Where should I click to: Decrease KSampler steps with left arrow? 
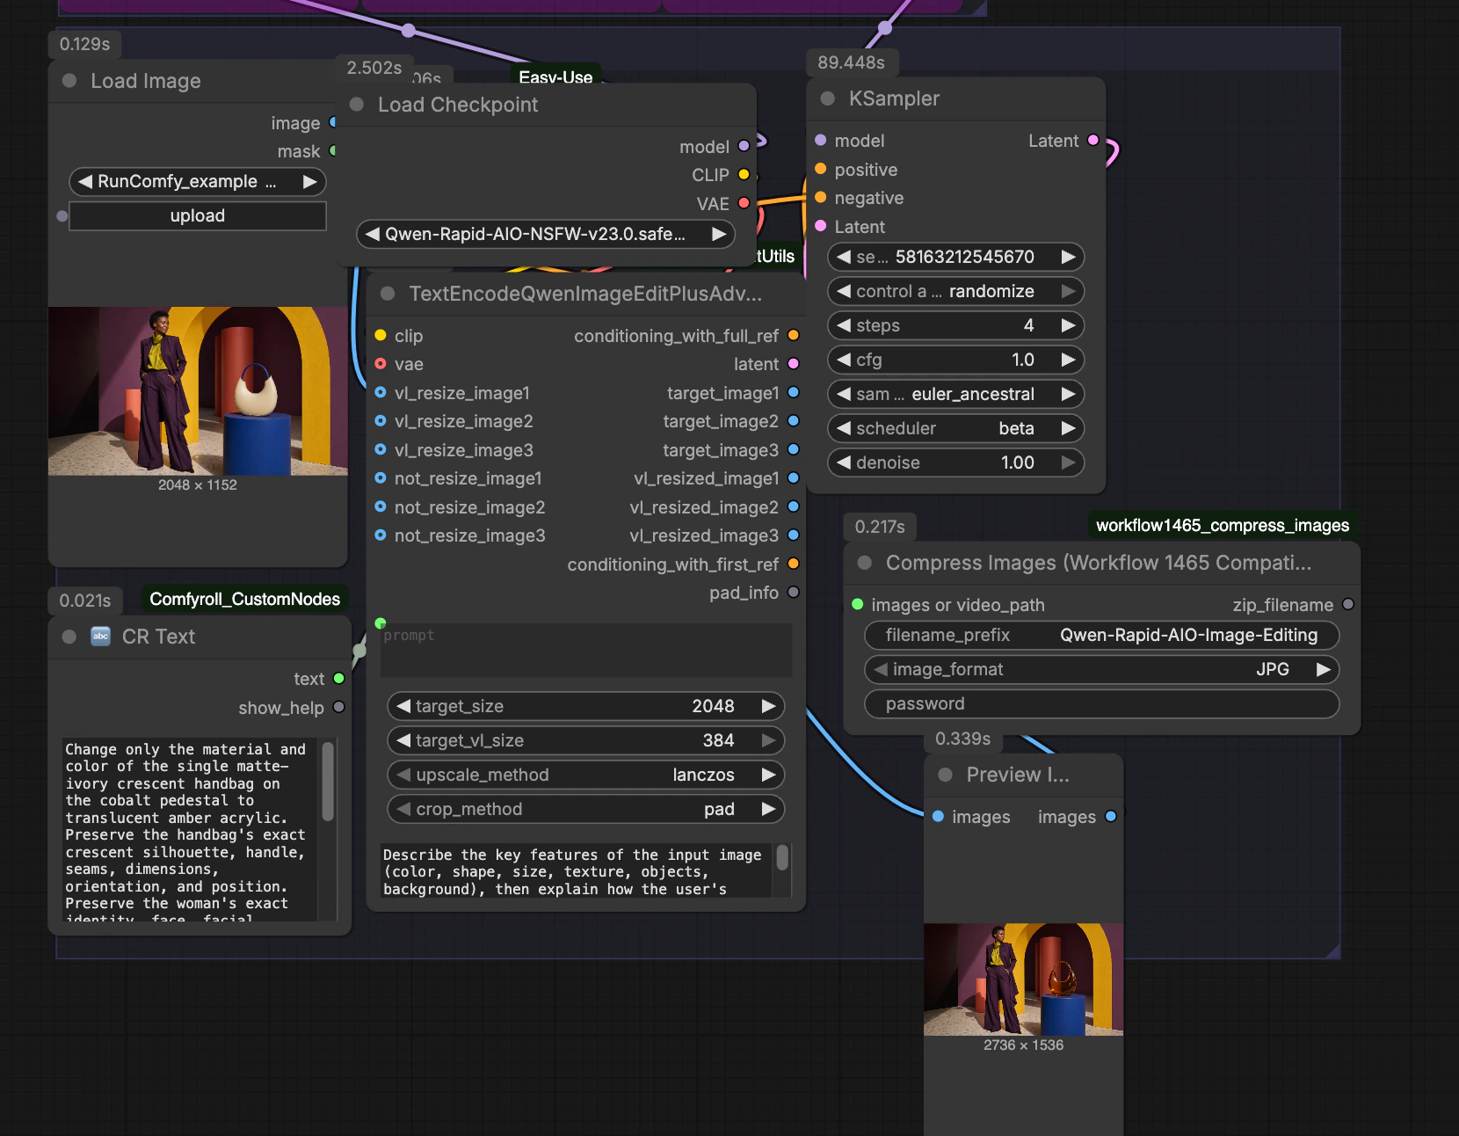[x=844, y=325]
